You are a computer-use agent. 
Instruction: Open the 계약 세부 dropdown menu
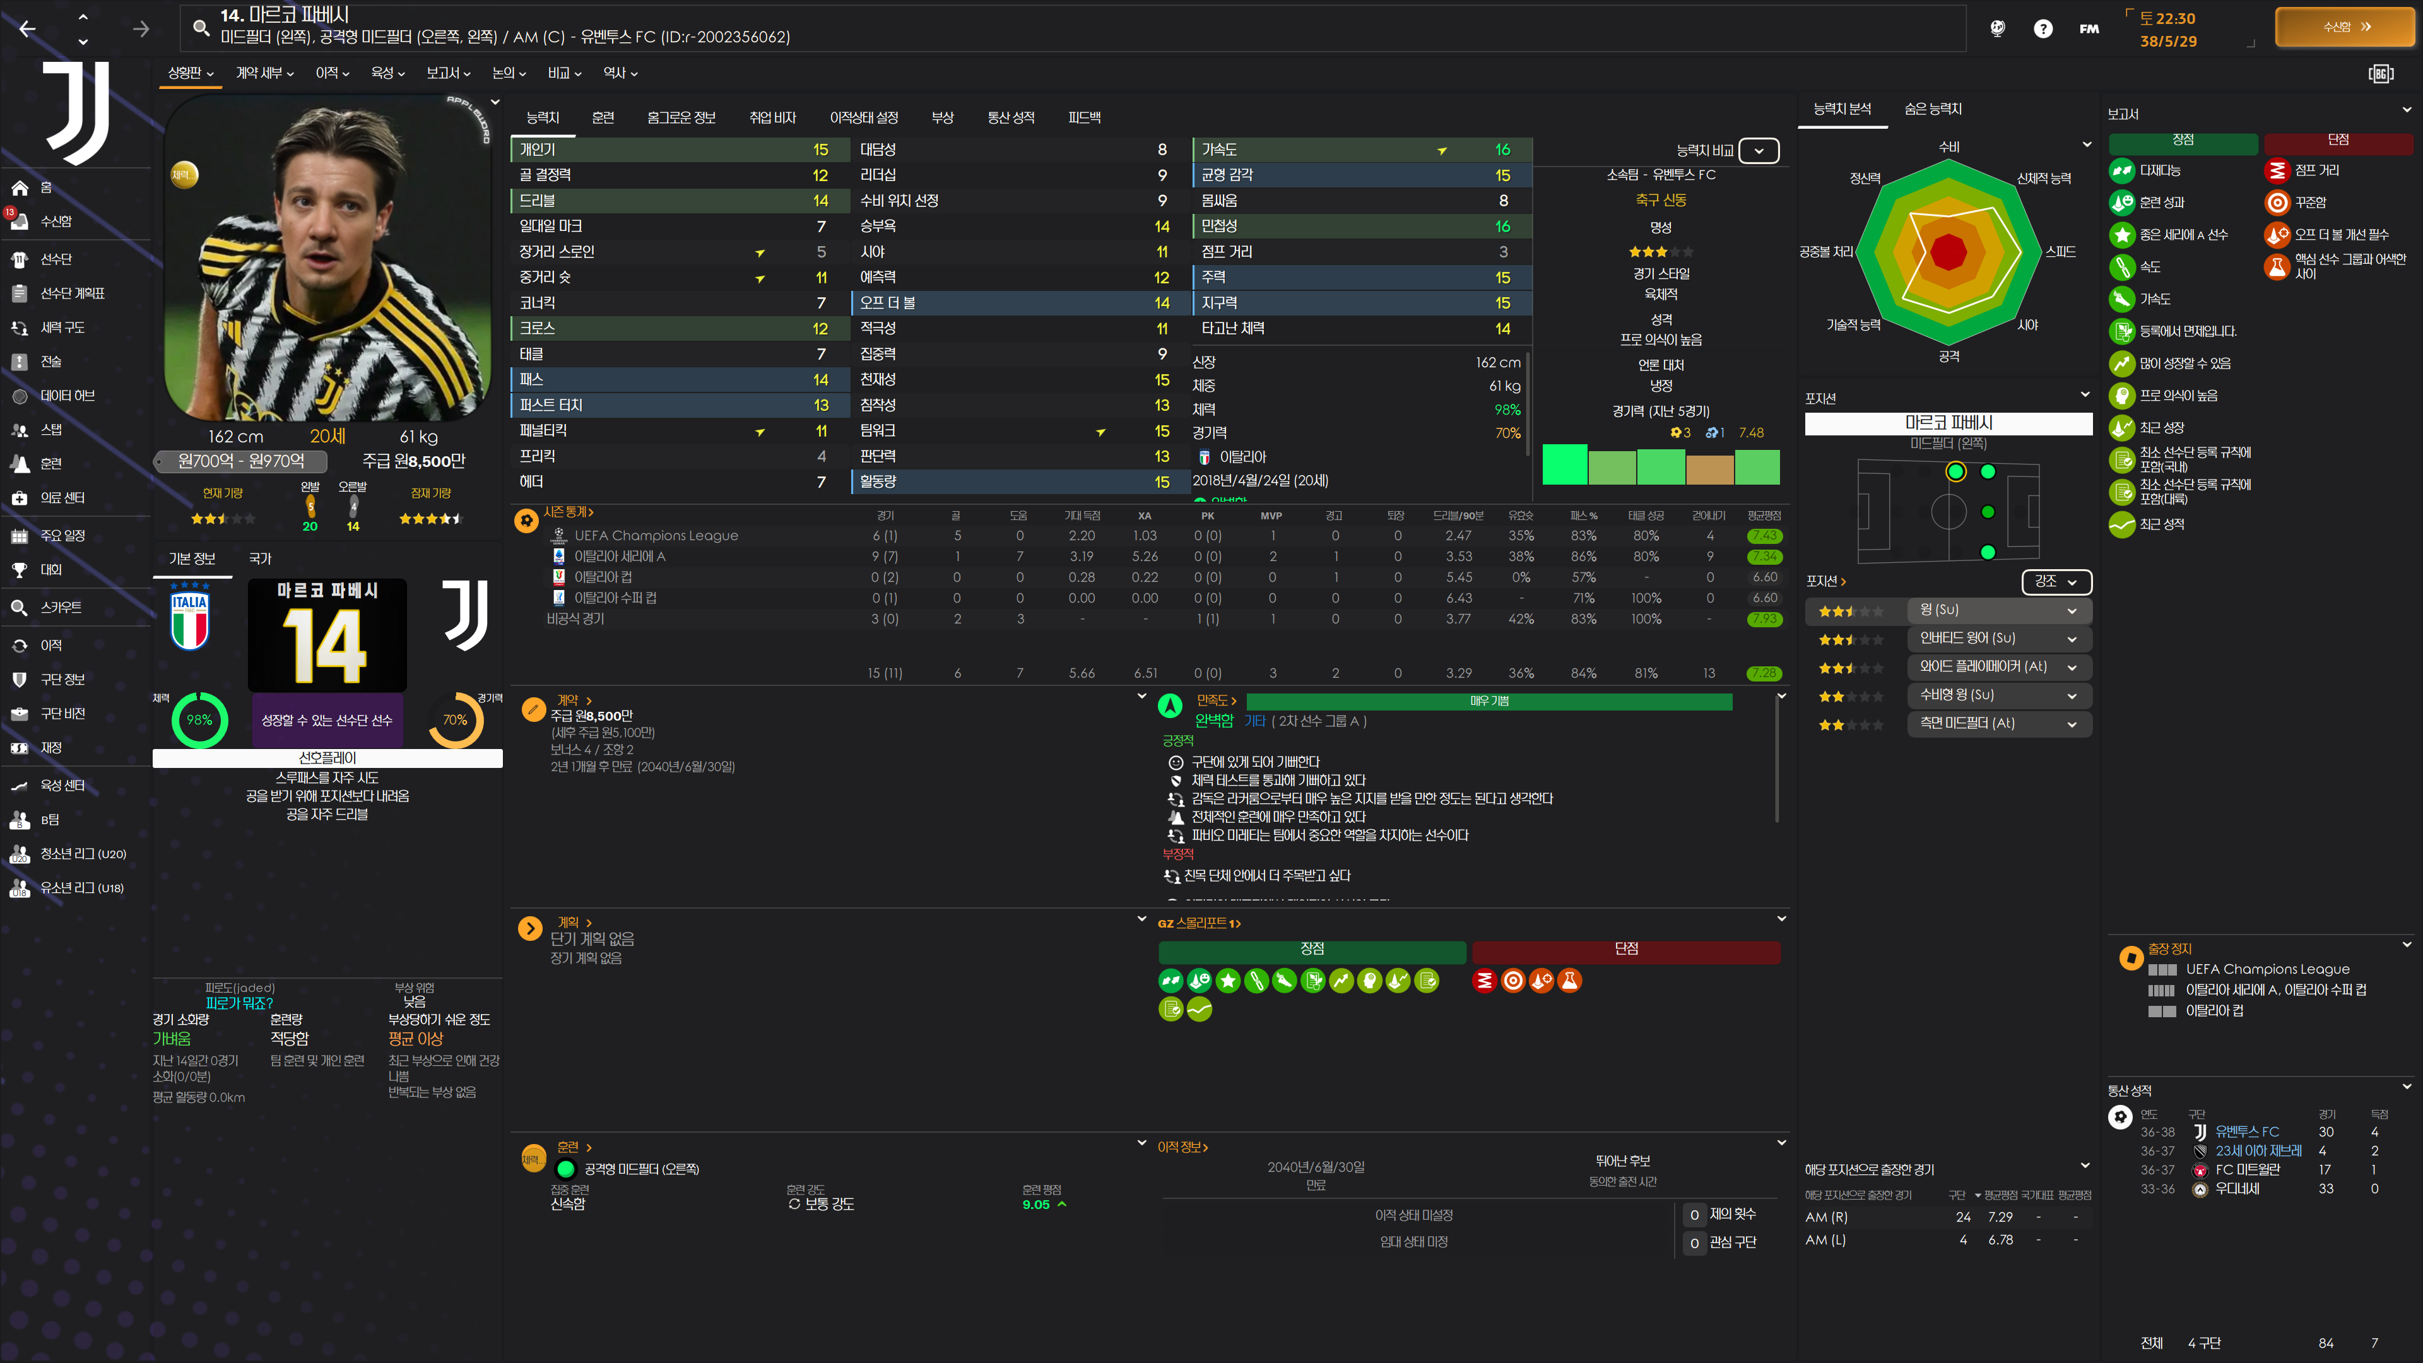[x=264, y=73]
